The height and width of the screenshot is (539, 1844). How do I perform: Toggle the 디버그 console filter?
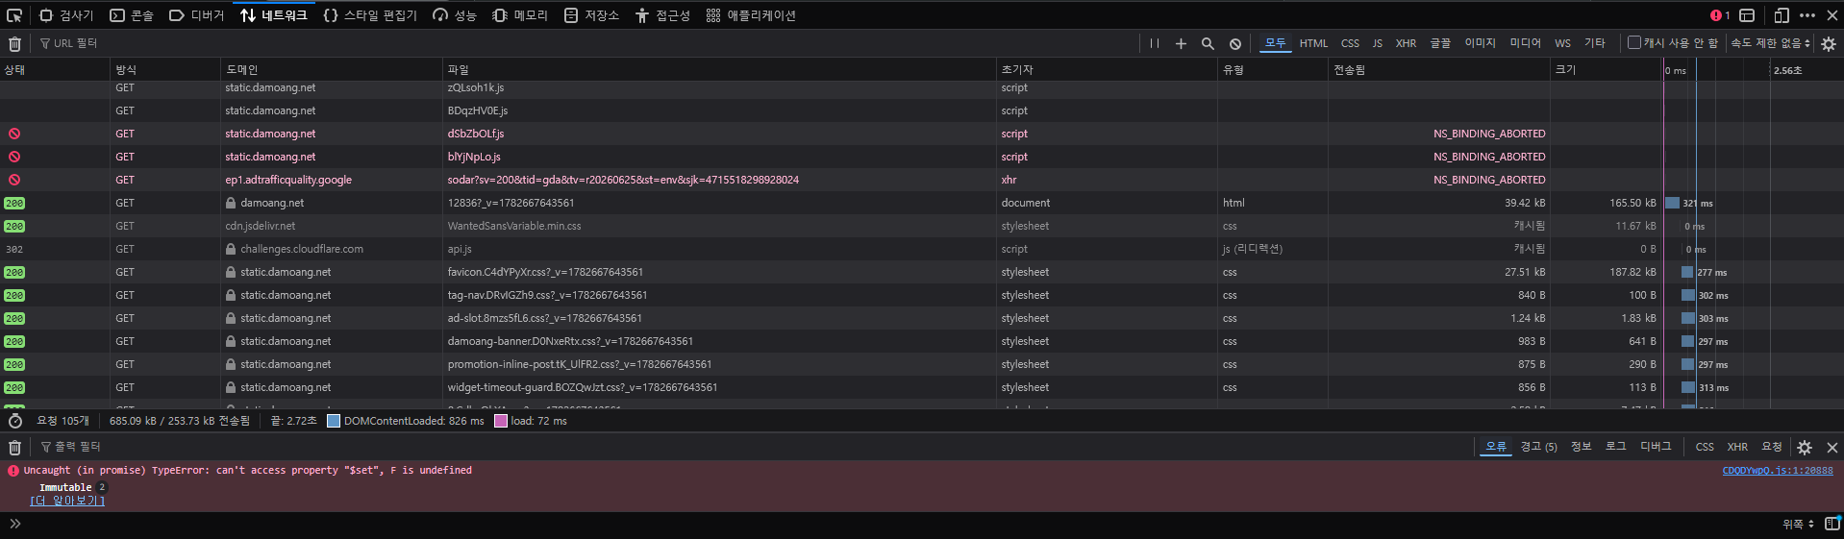1656,447
